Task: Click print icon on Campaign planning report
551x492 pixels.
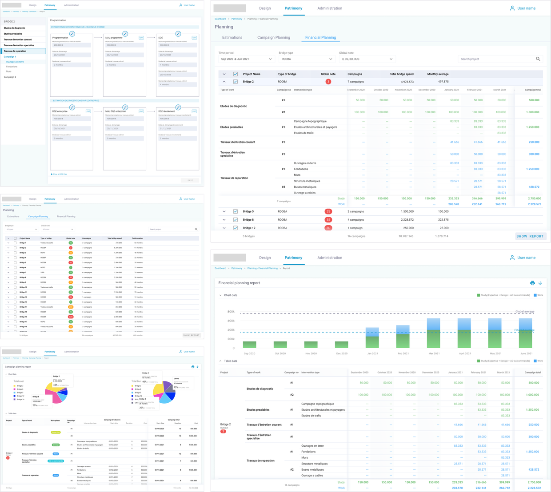Action: click(x=192, y=367)
